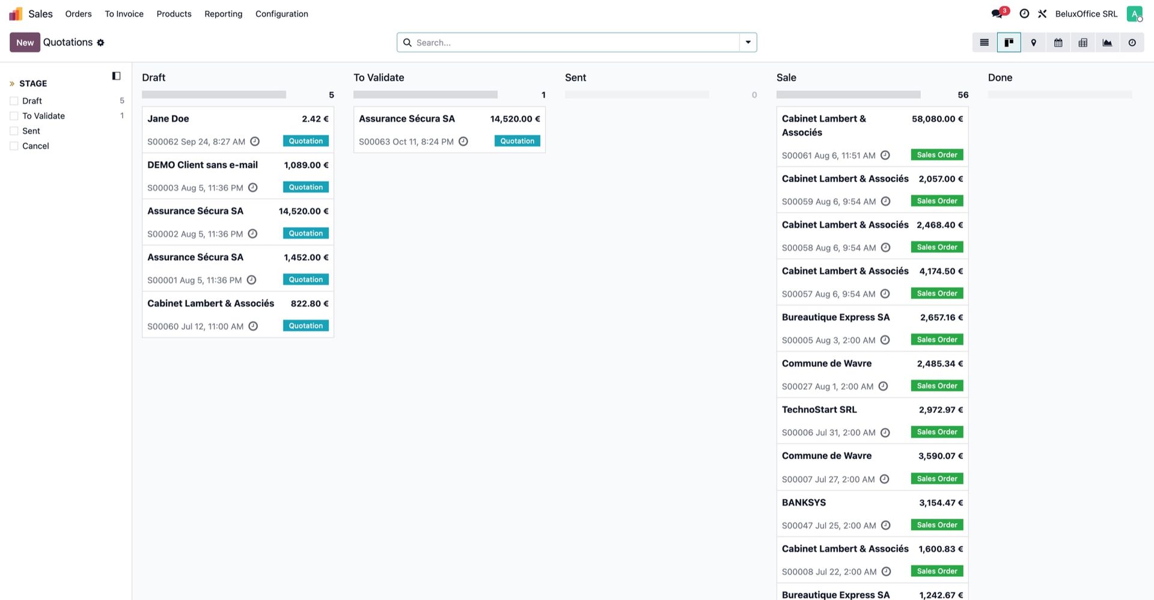The width and height of the screenshot is (1154, 600).
Task: Check the Cancel stage filter
Action: (x=14, y=146)
